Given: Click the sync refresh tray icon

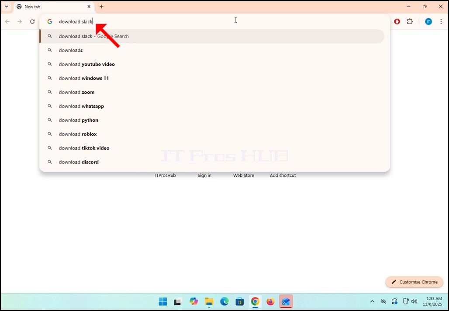Looking at the screenshot, I should [x=394, y=301].
